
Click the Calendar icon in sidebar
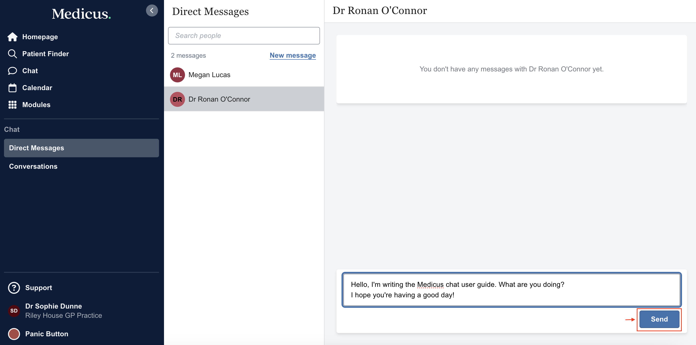click(12, 88)
